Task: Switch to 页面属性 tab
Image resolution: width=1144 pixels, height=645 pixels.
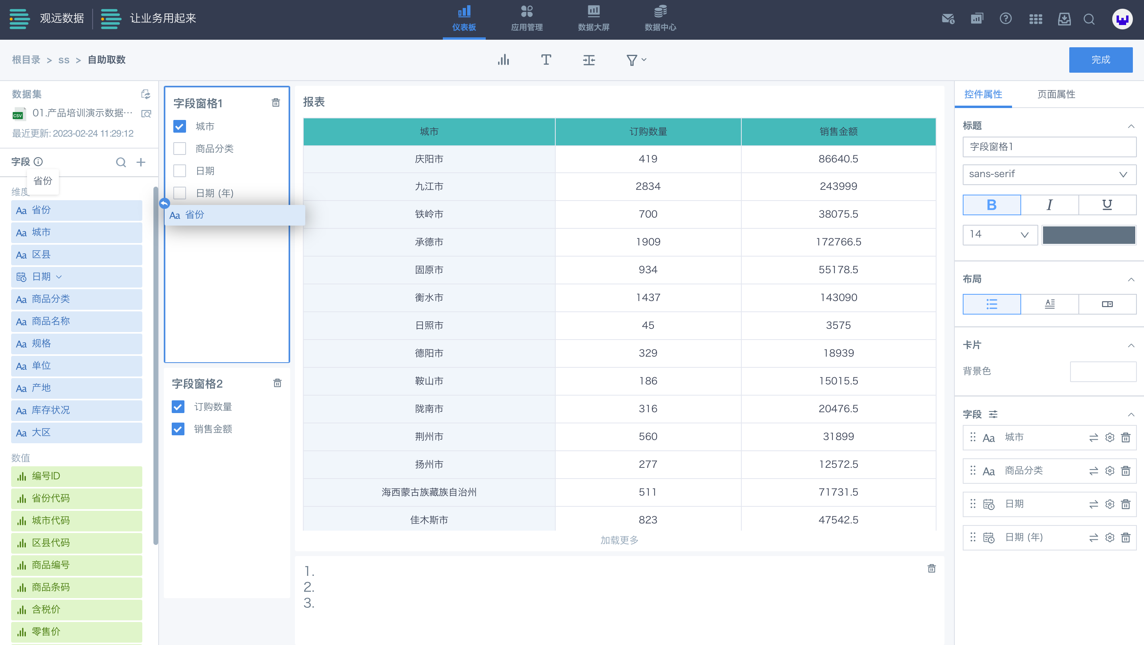Action: [1056, 95]
